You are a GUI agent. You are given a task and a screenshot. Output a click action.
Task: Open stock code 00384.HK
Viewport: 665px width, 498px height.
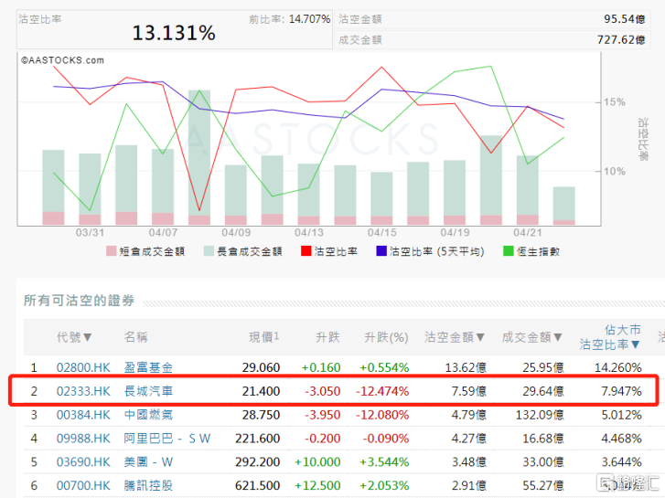point(83,415)
